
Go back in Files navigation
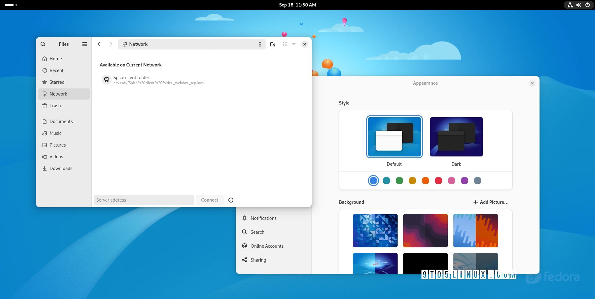(x=99, y=44)
